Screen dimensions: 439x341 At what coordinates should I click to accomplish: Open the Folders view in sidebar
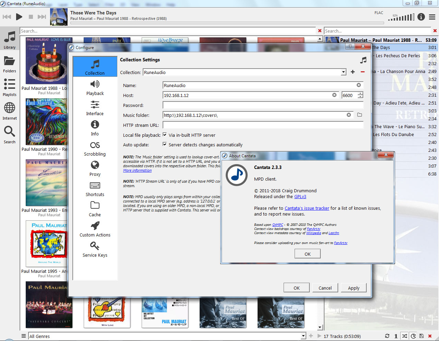click(10, 64)
